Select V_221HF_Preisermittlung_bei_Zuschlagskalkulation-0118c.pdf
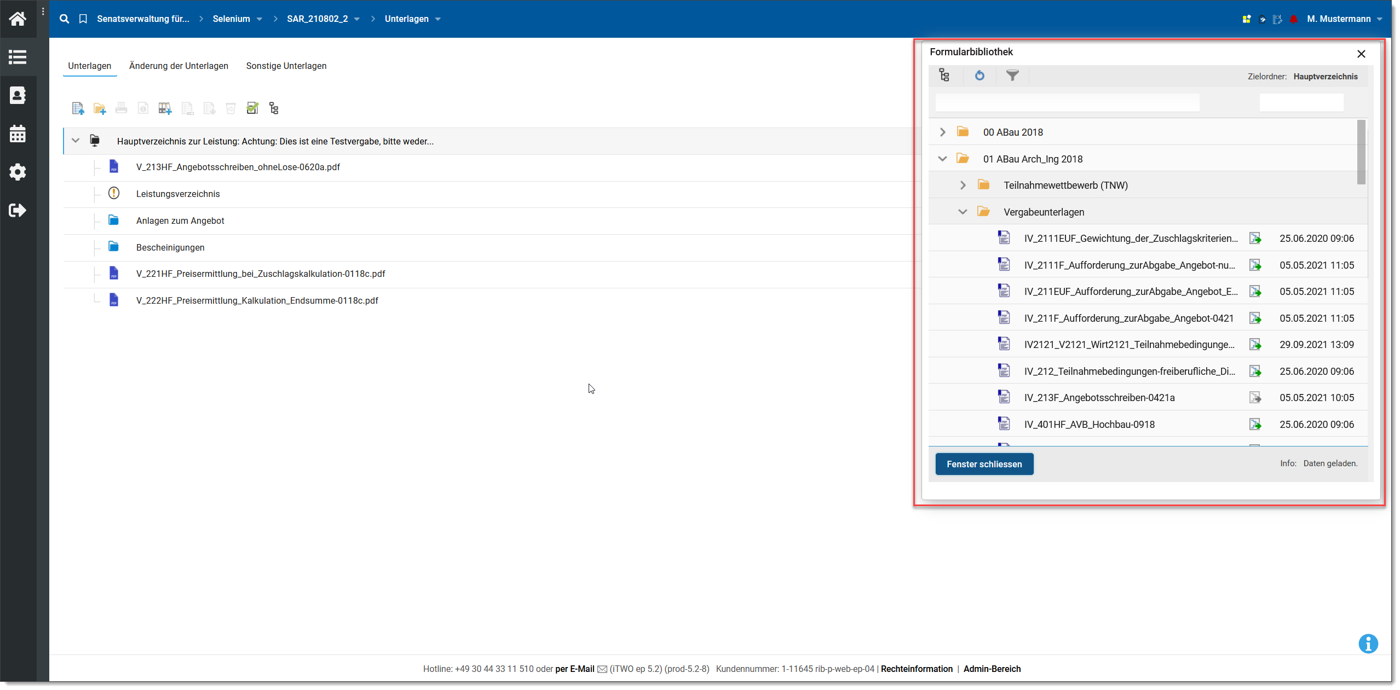 coord(261,274)
